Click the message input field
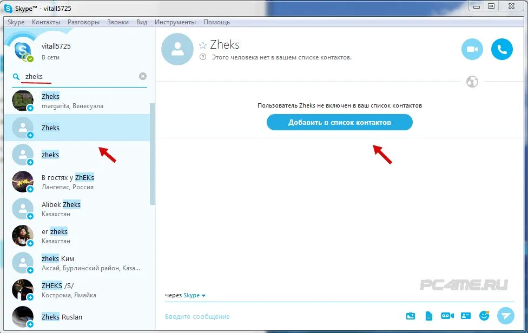Viewport: 528px width, 333px height. 283,317
